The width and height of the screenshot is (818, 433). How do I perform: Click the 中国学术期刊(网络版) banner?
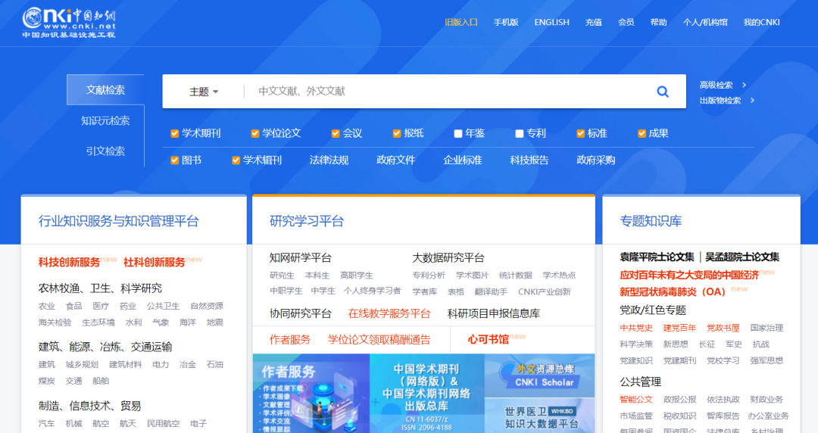coord(427,394)
